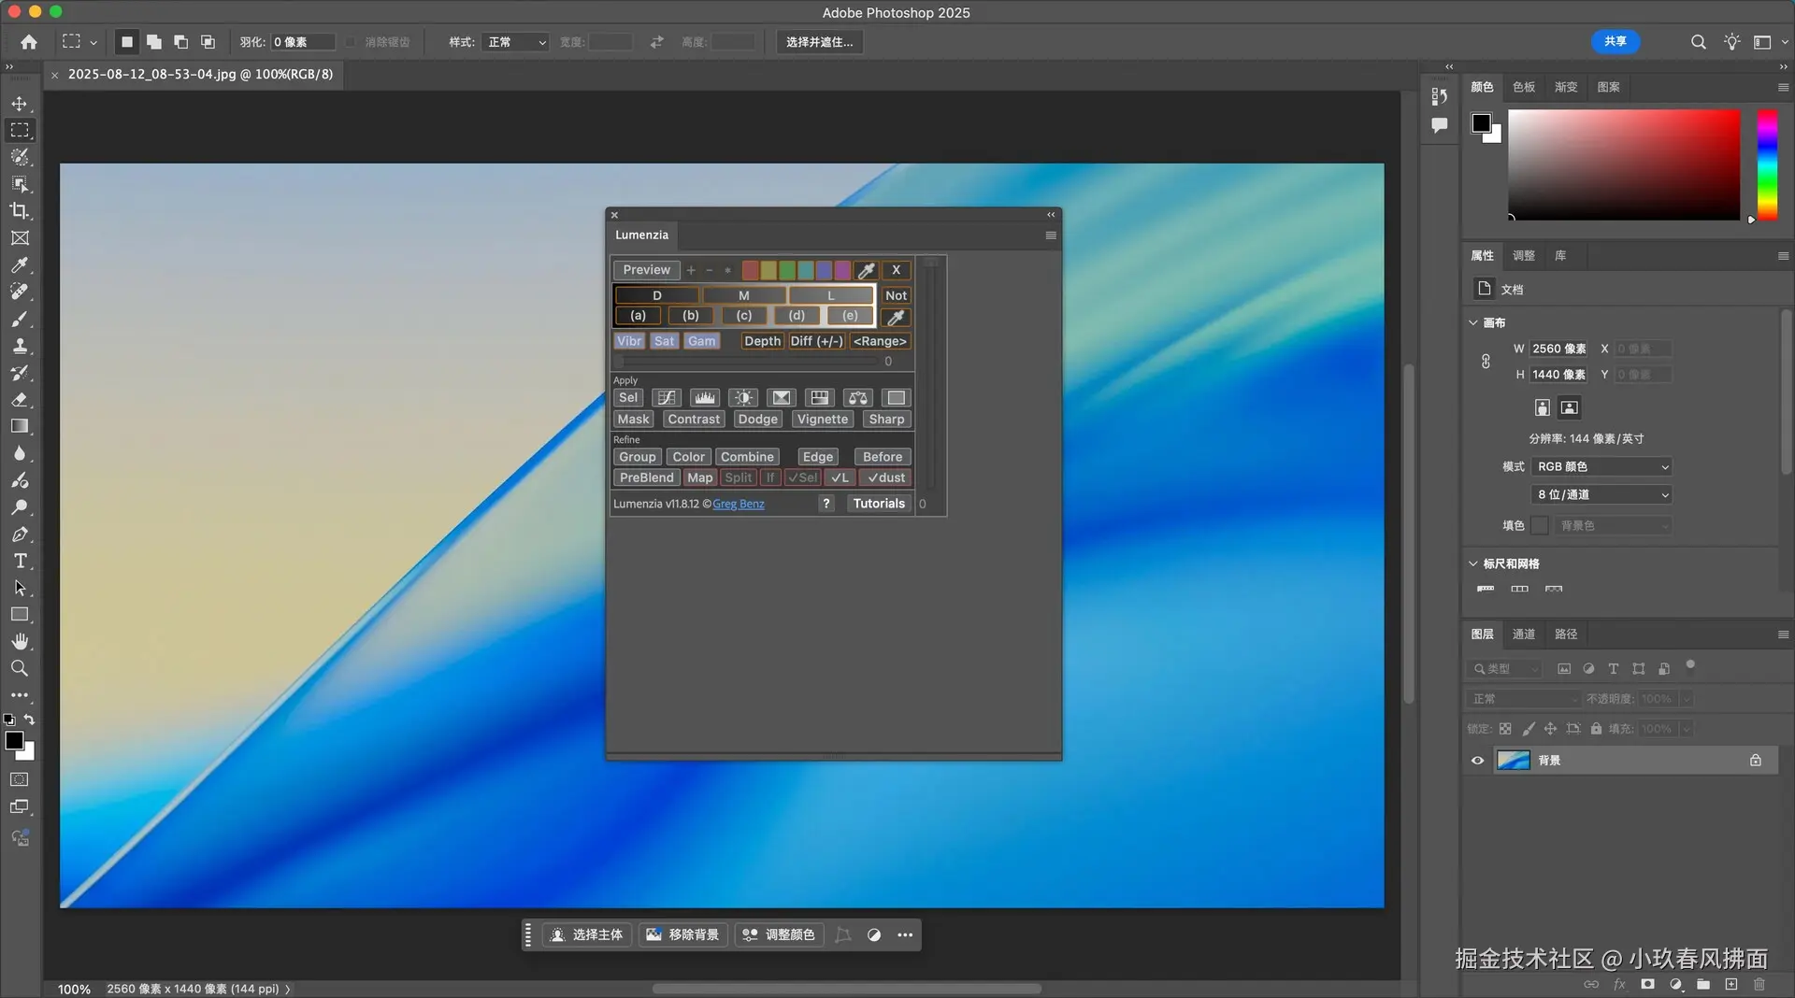Open the search magnifier icon at top right
1795x998 pixels.
point(1698,42)
